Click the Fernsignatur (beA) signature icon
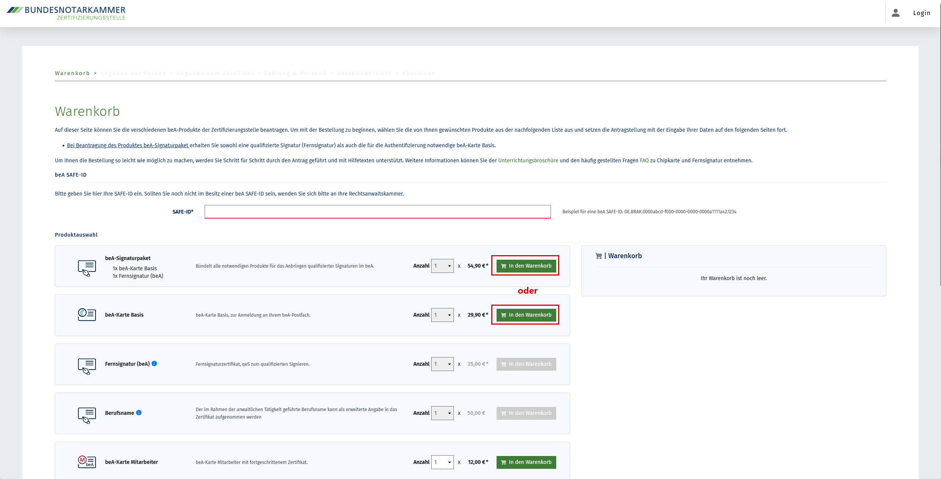Image resolution: width=941 pixels, height=479 pixels. [87, 366]
